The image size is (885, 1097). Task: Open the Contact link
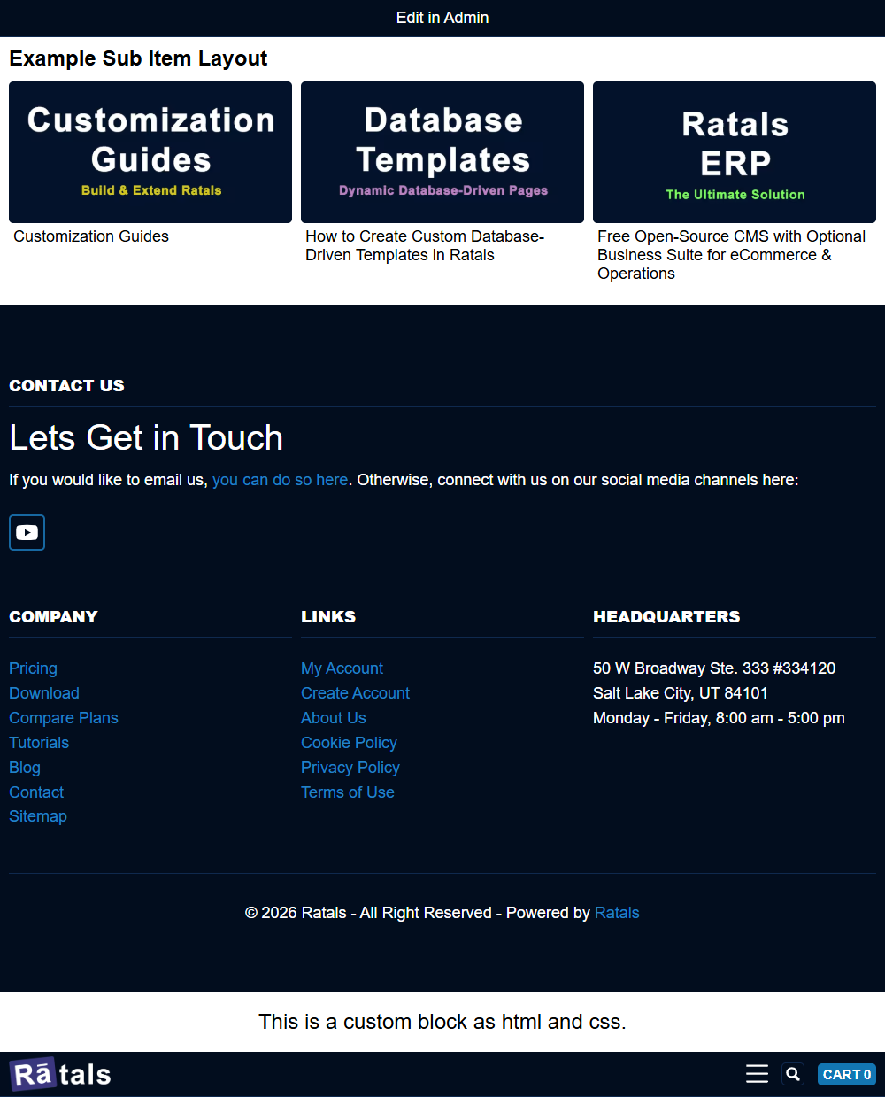tap(36, 792)
